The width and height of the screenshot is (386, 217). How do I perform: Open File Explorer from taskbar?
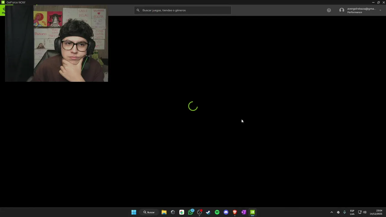[164, 212]
